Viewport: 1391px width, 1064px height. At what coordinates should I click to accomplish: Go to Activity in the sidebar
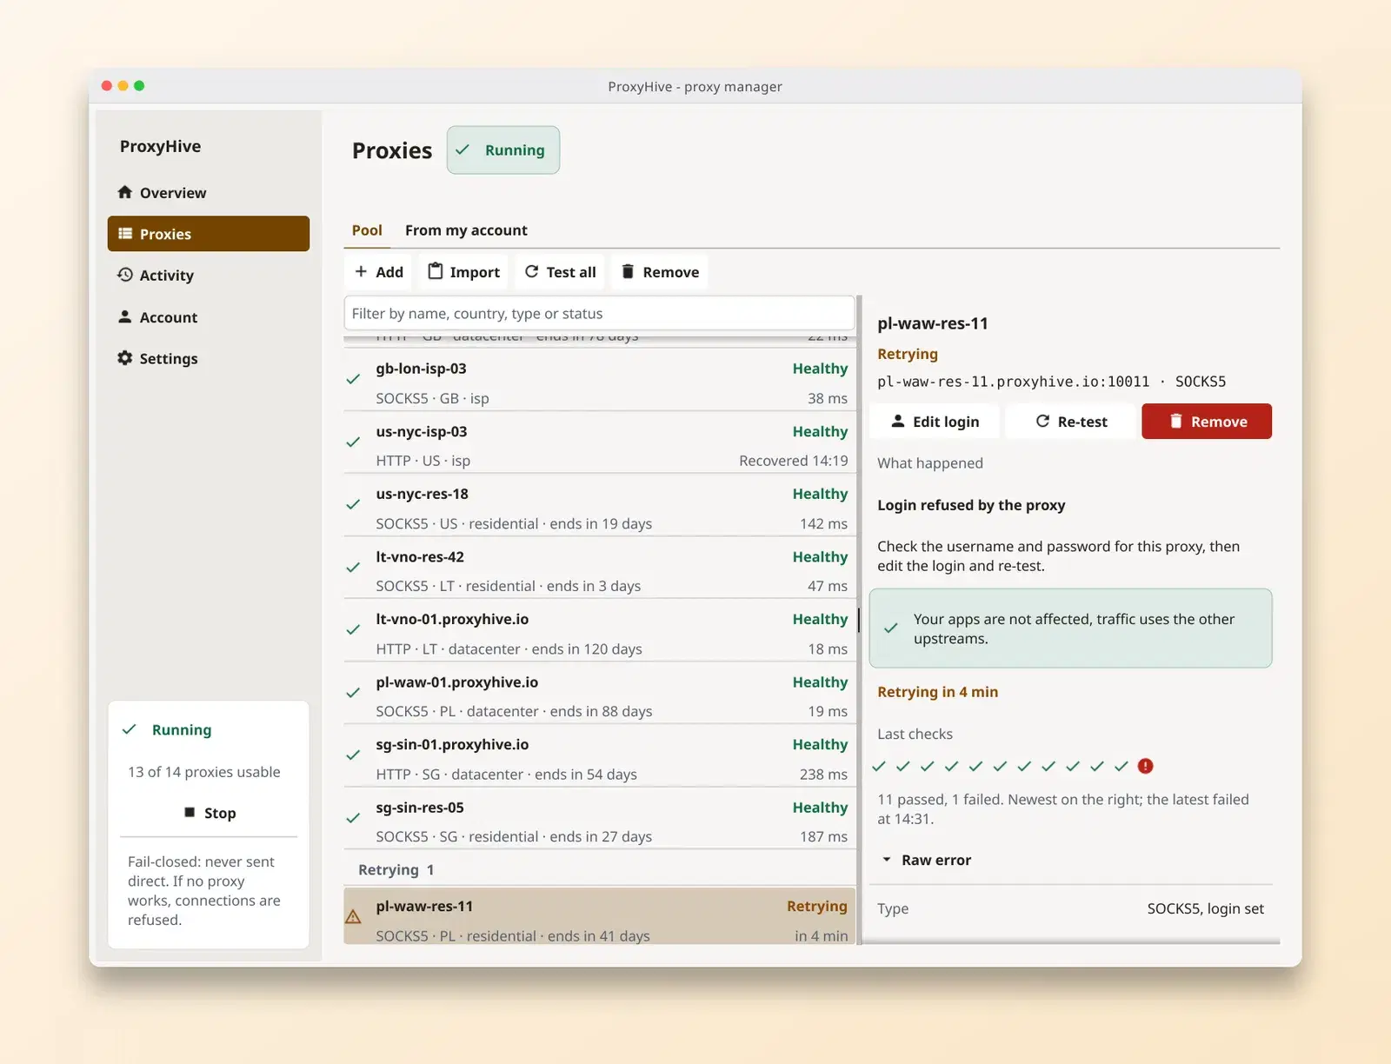click(x=209, y=275)
